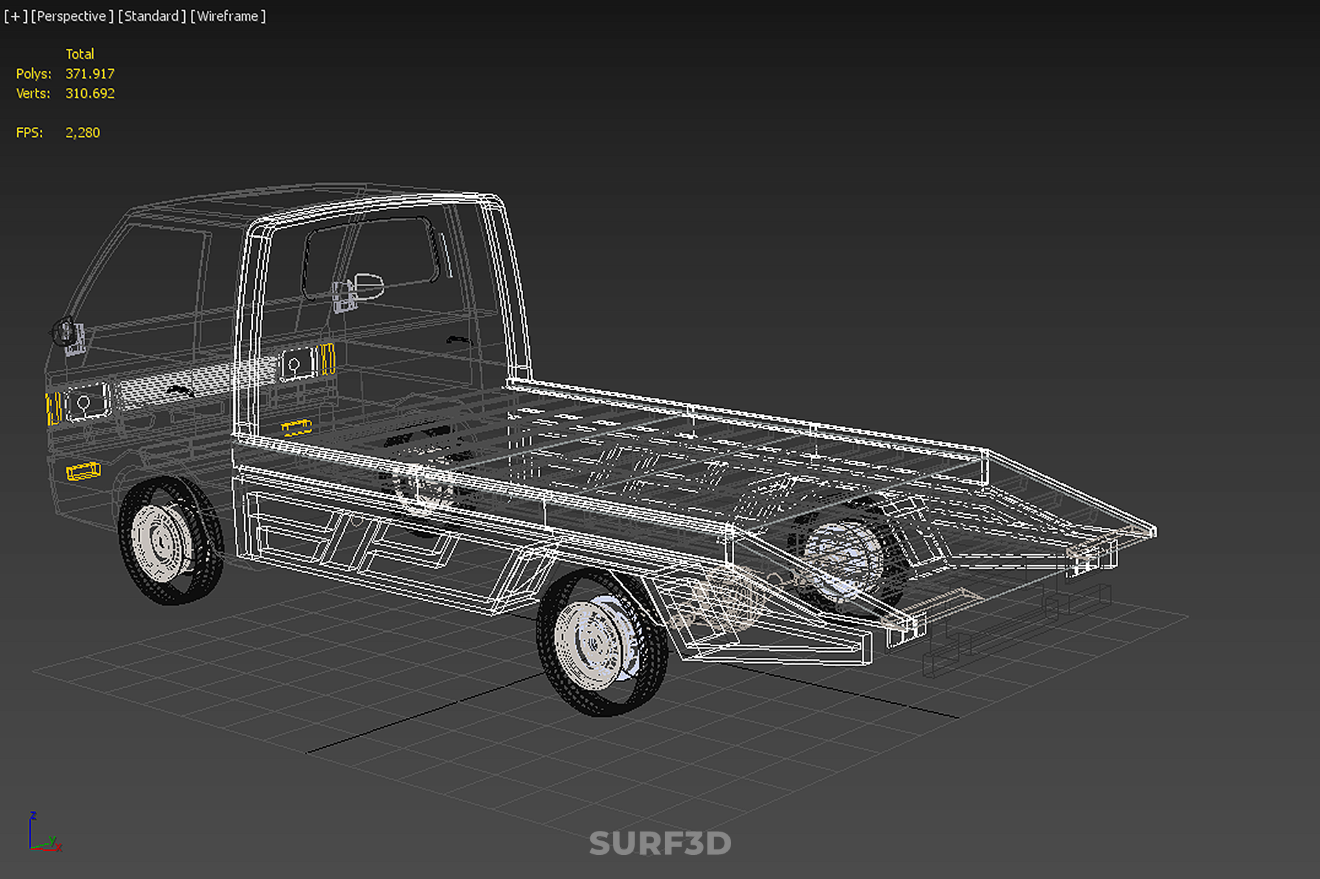Click the Verts count value 310.692
The height and width of the screenshot is (879, 1320).
89,93
